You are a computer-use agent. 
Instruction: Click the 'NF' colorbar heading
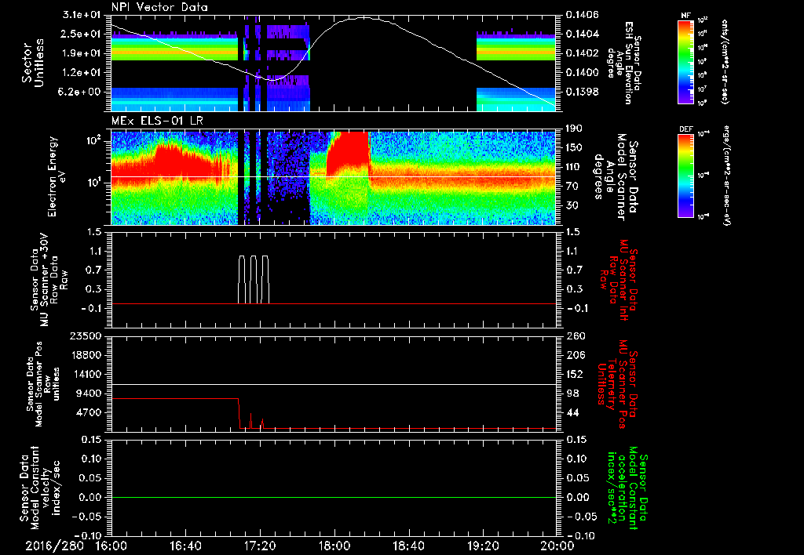[686, 16]
